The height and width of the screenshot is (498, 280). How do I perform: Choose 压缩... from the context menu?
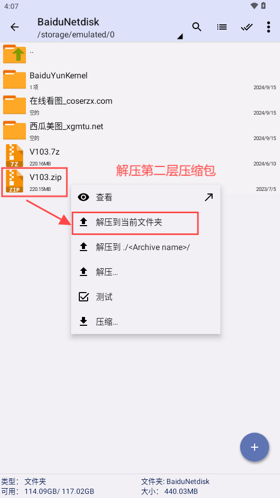tap(146, 322)
